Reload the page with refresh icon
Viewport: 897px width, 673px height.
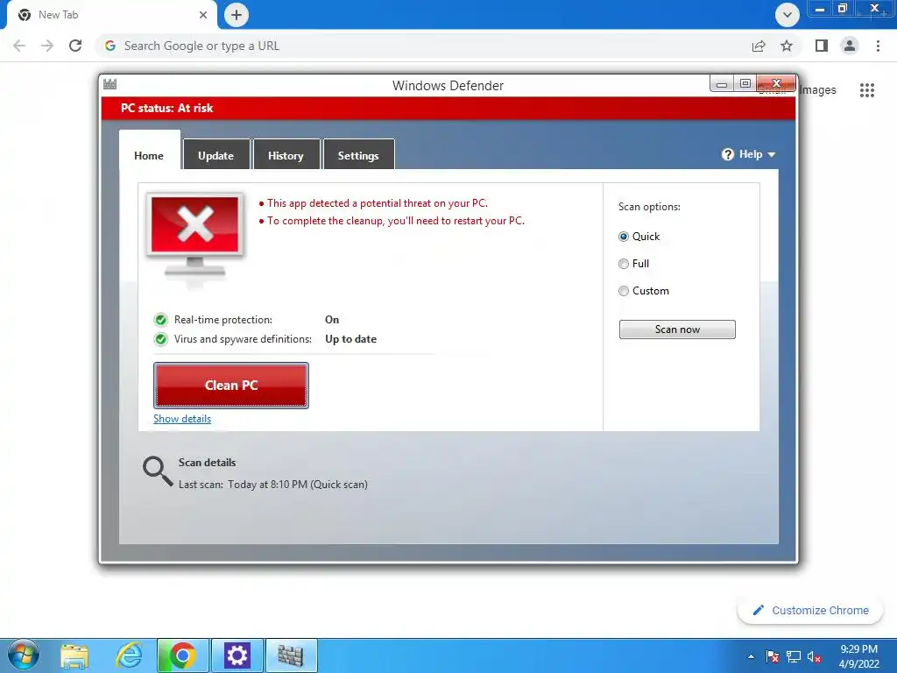coord(75,46)
